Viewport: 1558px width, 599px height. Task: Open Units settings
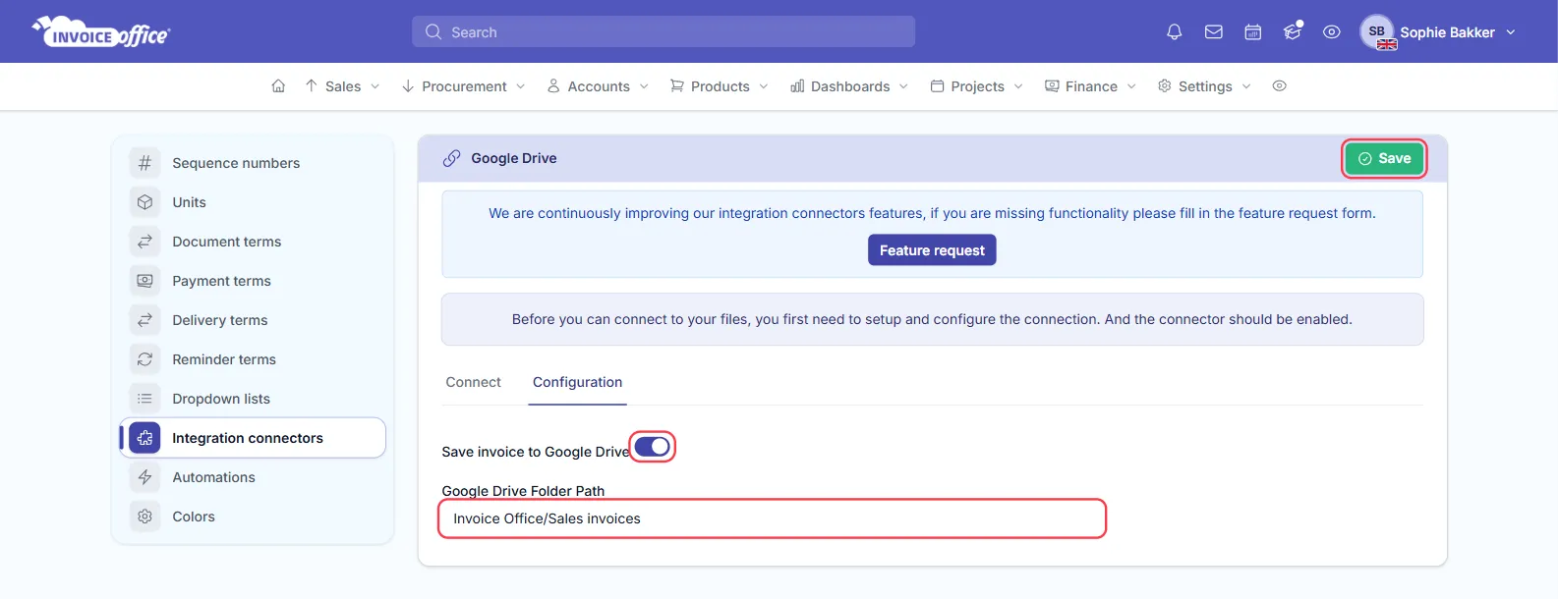click(x=253, y=202)
